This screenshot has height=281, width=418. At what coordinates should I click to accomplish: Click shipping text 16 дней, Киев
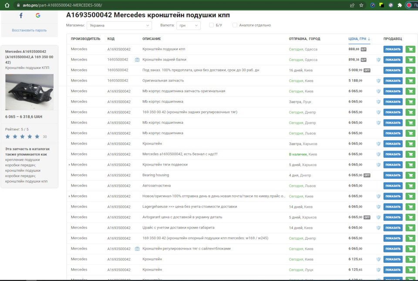coord(301,71)
